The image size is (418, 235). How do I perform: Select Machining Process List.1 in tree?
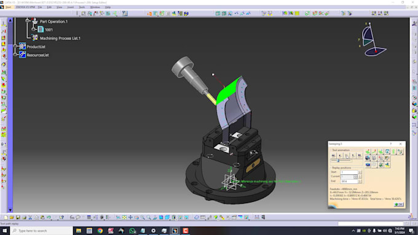pos(60,38)
